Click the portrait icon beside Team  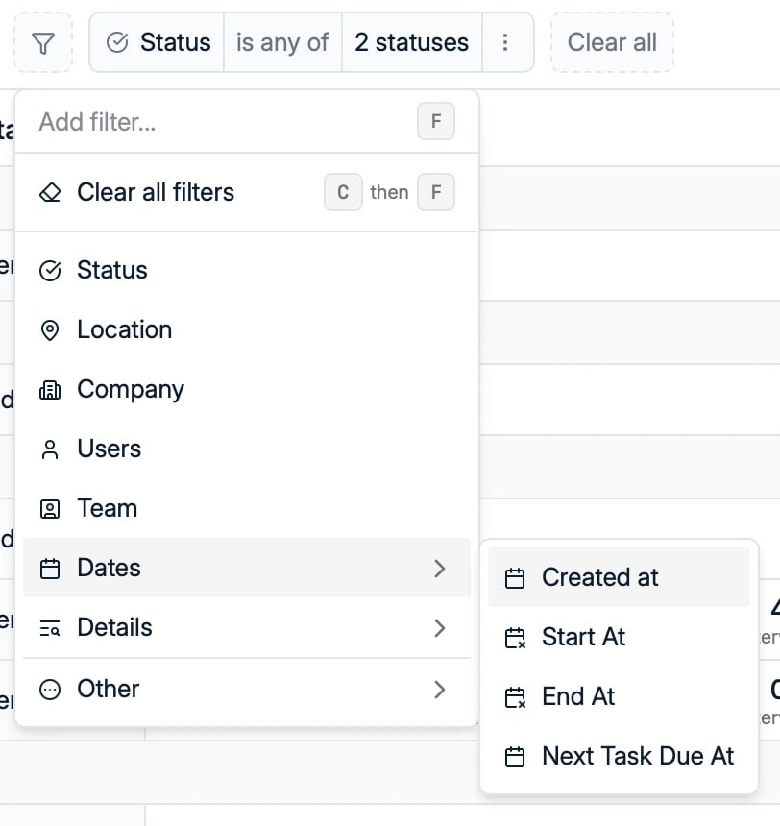tap(50, 509)
